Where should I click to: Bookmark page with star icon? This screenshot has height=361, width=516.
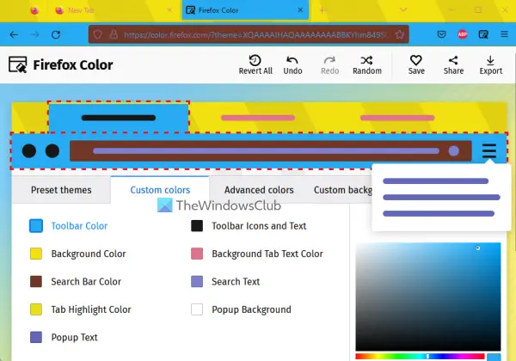pos(399,34)
